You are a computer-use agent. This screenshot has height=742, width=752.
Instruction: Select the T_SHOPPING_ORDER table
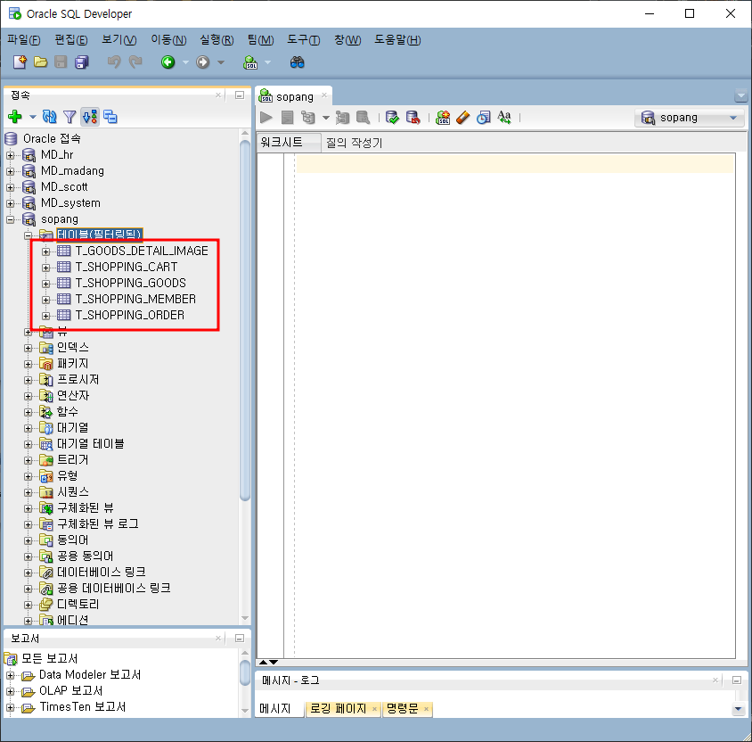tap(129, 316)
